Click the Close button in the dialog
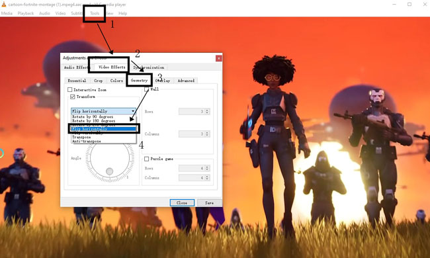The height and width of the screenshot is (258, 430). pyautogui.click(x=182, y=203)
